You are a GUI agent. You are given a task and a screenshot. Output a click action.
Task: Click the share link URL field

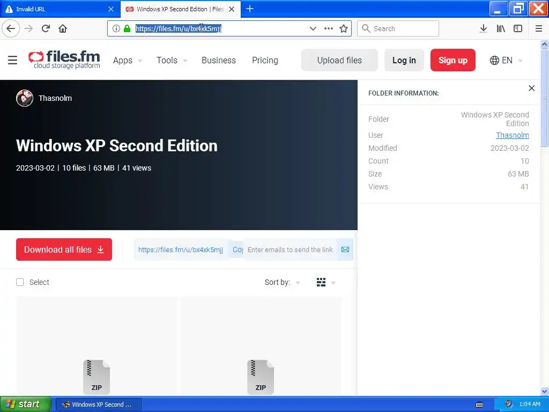pyautogui.click(x=181, y=249)
